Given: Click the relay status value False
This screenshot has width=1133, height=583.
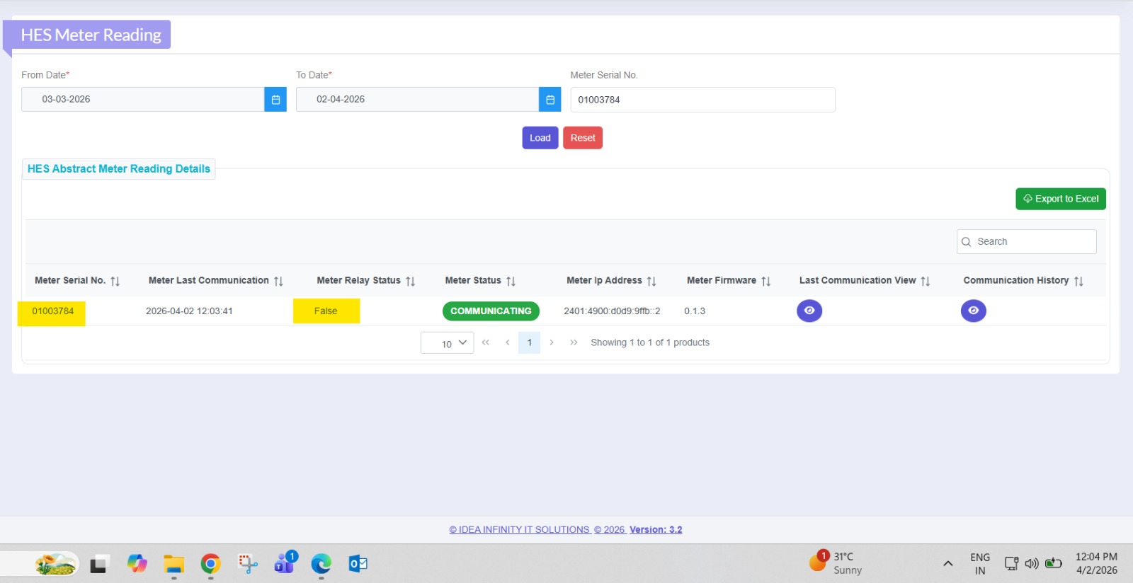Looking at the screenshot, I should pyautogui.click(x=326, y=311).
